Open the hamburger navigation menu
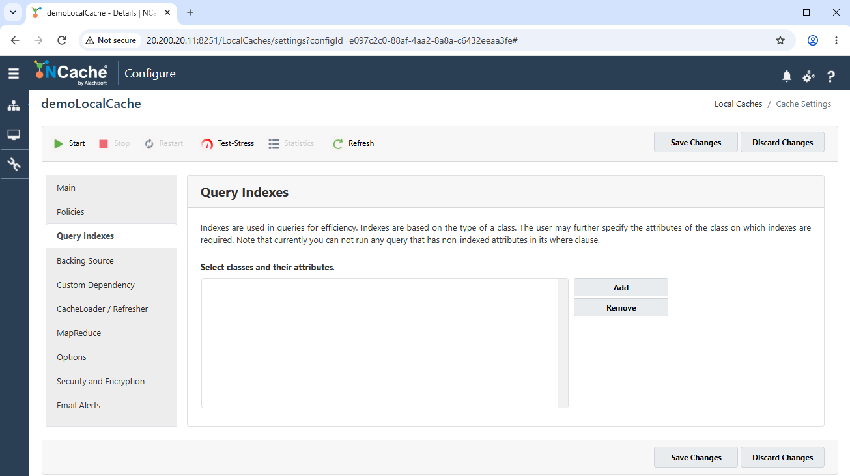Image resolution: width=850 pixels, height=476 pixels. click(x=14, y=74)
